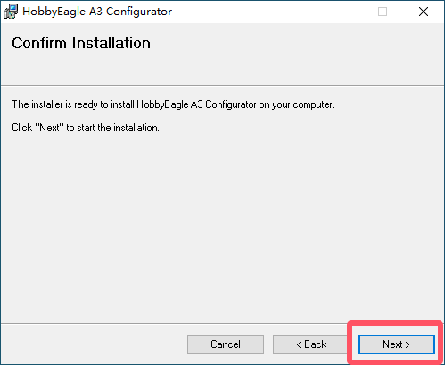Click the empty footer area left of Cancel
The image size is (445, 365).
[x=94, y=344]
